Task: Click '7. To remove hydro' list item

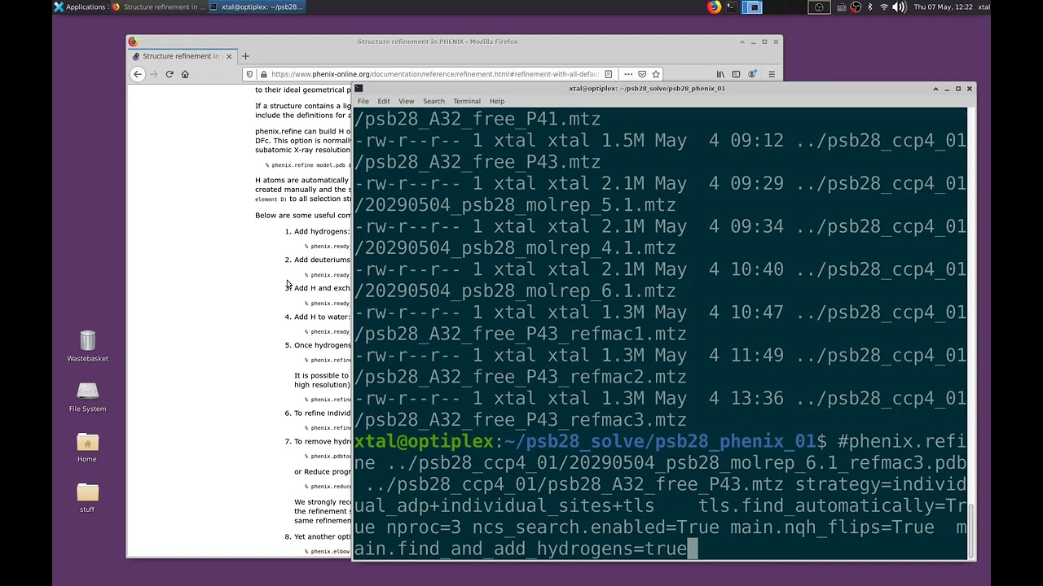Action: (x=317, y=441)
